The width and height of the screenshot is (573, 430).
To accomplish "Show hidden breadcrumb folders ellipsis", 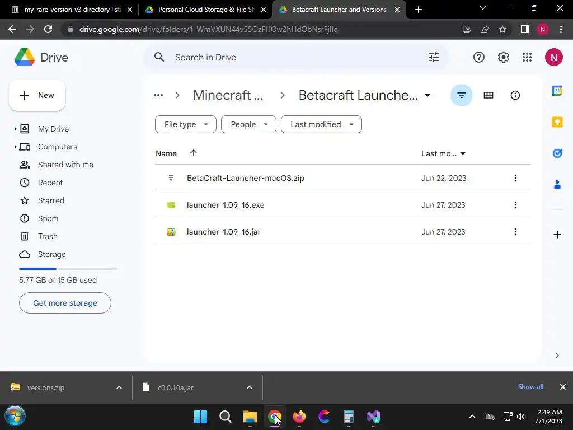I will tap(158, 95).
